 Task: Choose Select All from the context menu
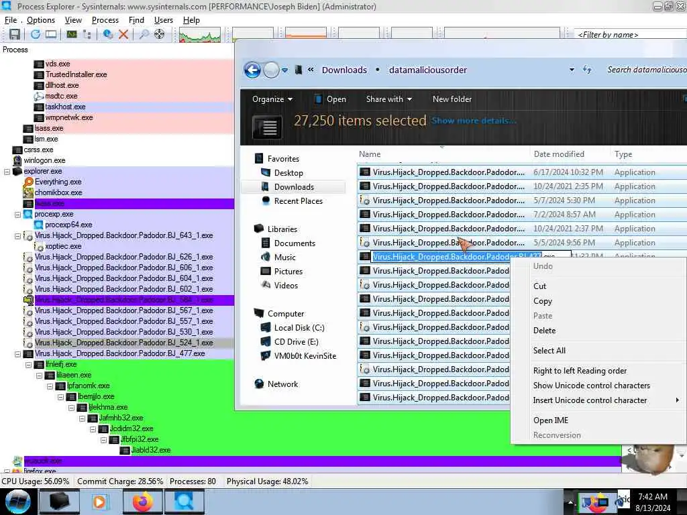598,350
